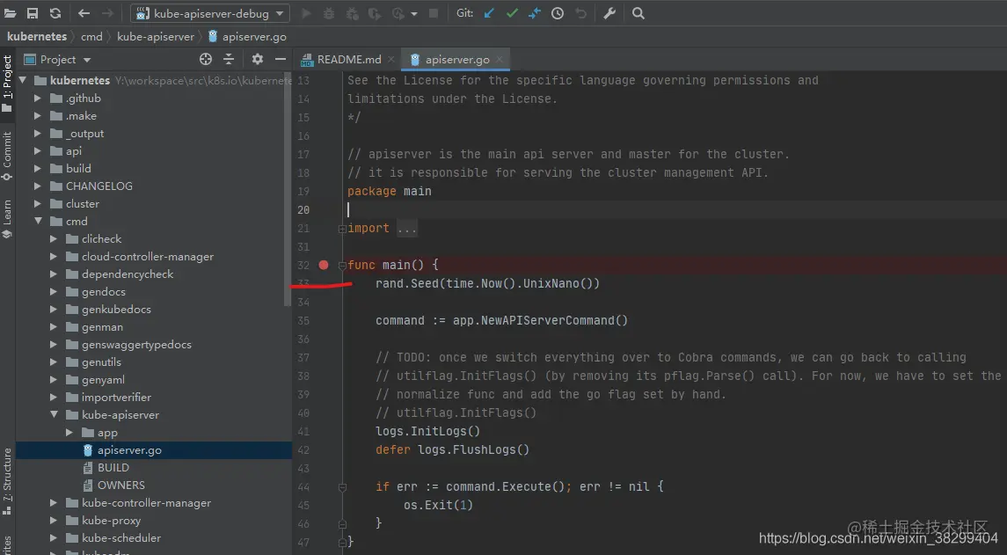Image resolution: width=1007 pixels, height=555 pixels.
Task: Close the README.md tab
Action: pyautogui.click(x=390, y=59)
